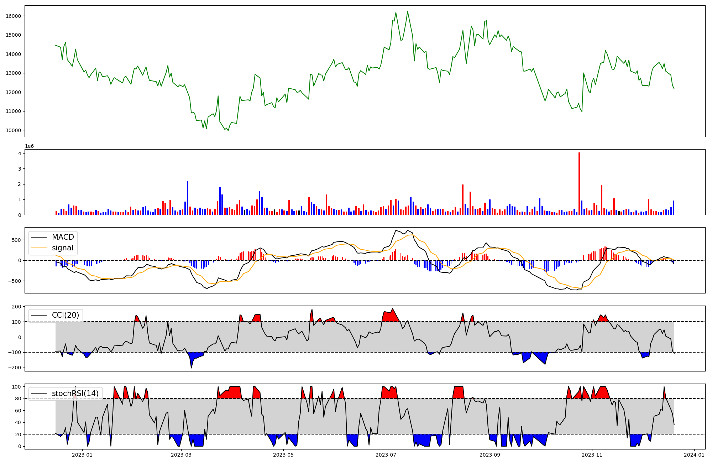Click the black MACD legend line sample

pos(40,237)
